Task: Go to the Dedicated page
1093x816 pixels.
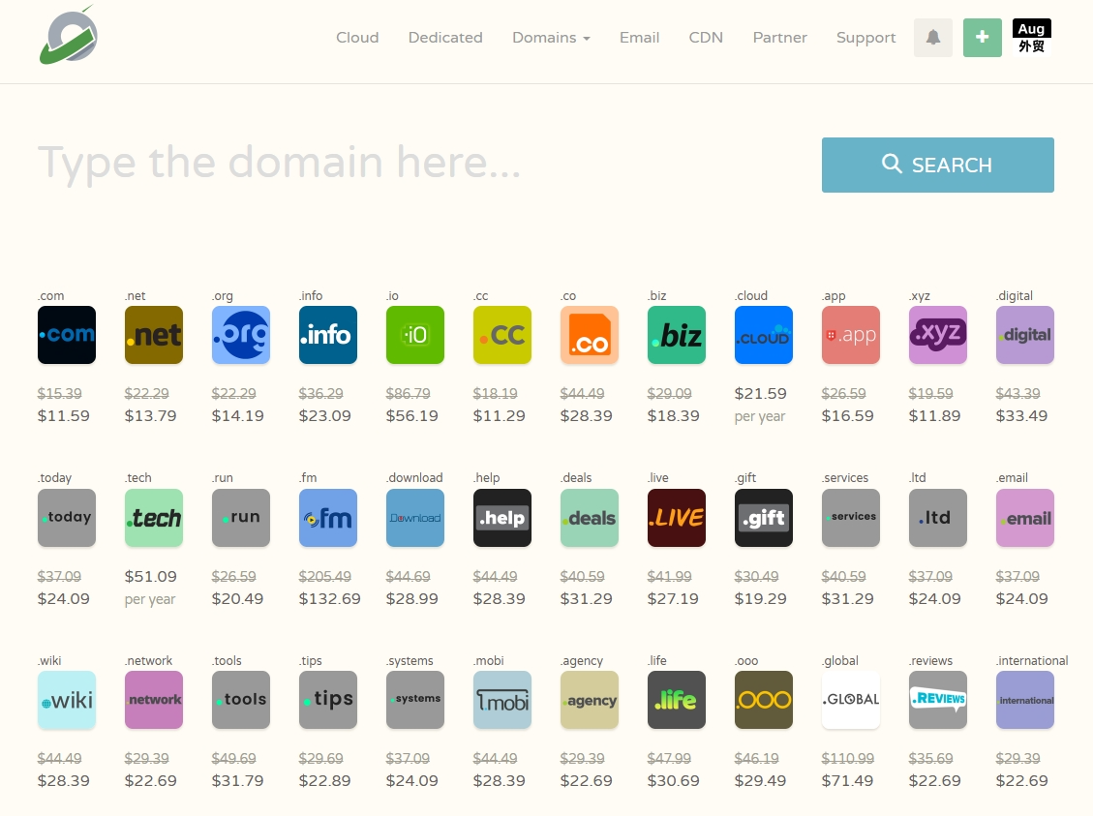Action: click(445, 38)
